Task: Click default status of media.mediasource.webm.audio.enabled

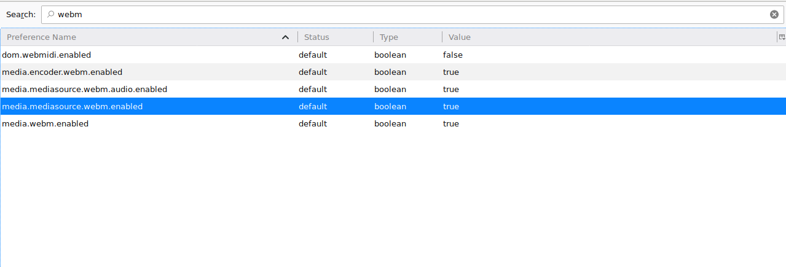Action: click(x=313, y=89)
